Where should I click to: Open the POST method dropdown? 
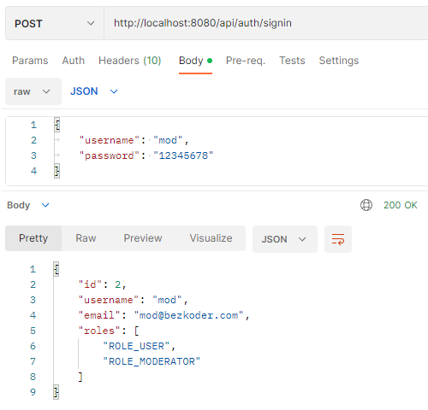[55, 23]
